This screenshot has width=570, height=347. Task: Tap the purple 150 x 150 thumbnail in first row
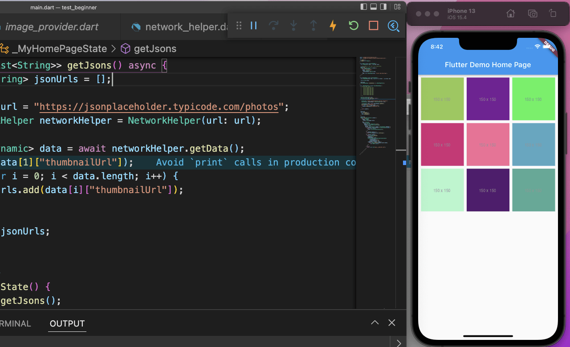point(488,99)
